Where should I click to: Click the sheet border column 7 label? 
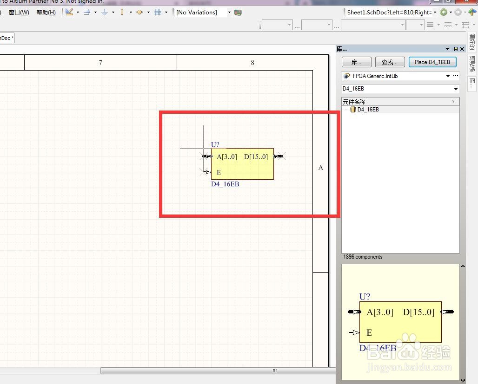point(100,63)
